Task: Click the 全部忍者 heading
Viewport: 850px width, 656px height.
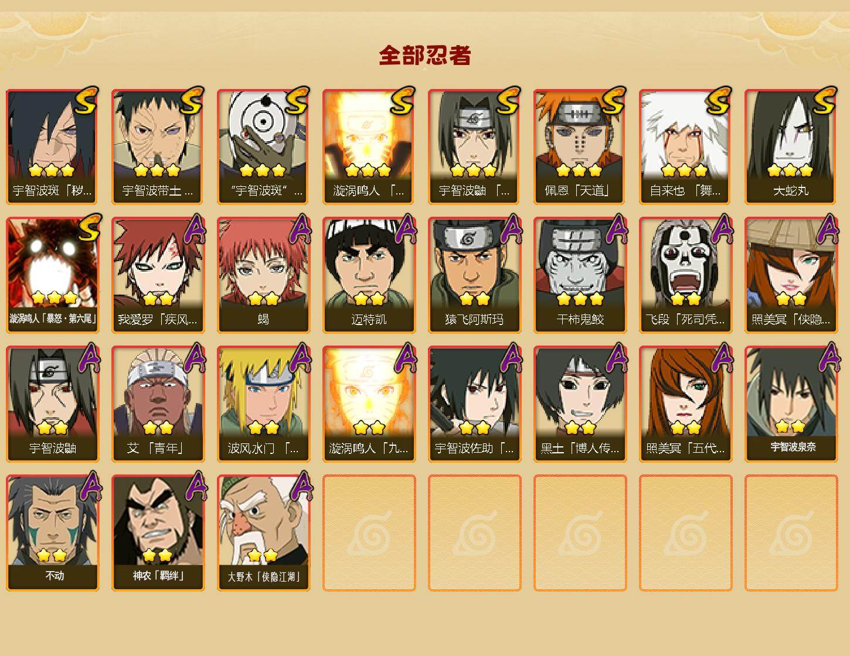Action: point(425,55)
